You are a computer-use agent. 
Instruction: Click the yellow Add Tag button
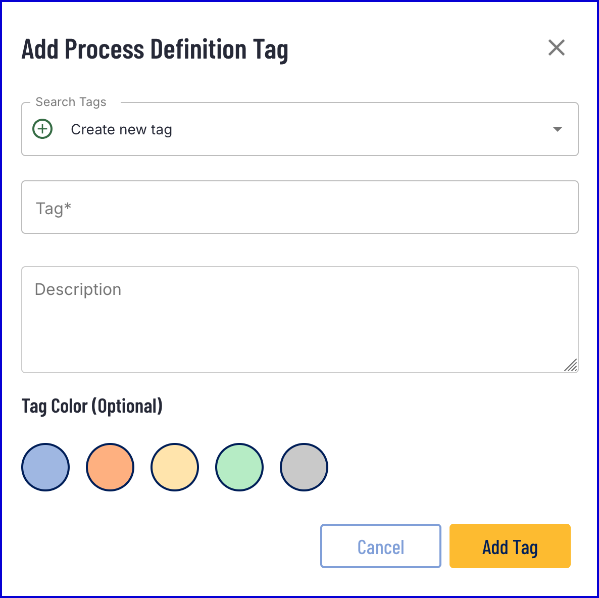[x=510, y=546]
